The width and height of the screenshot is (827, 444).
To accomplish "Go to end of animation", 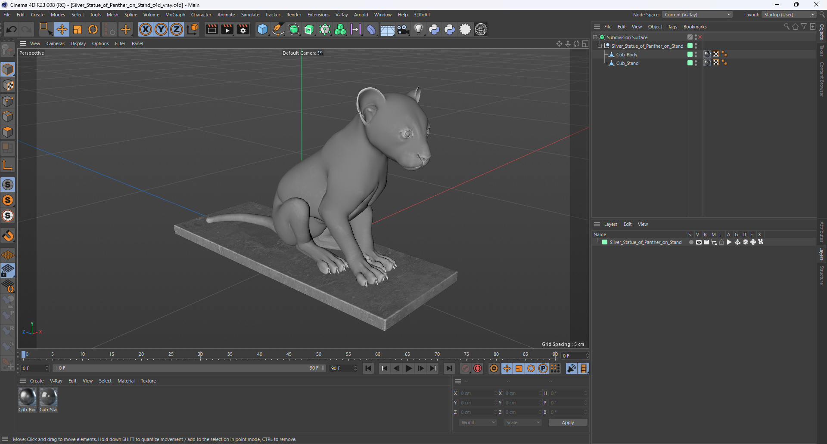I will [x=449, y=368].
